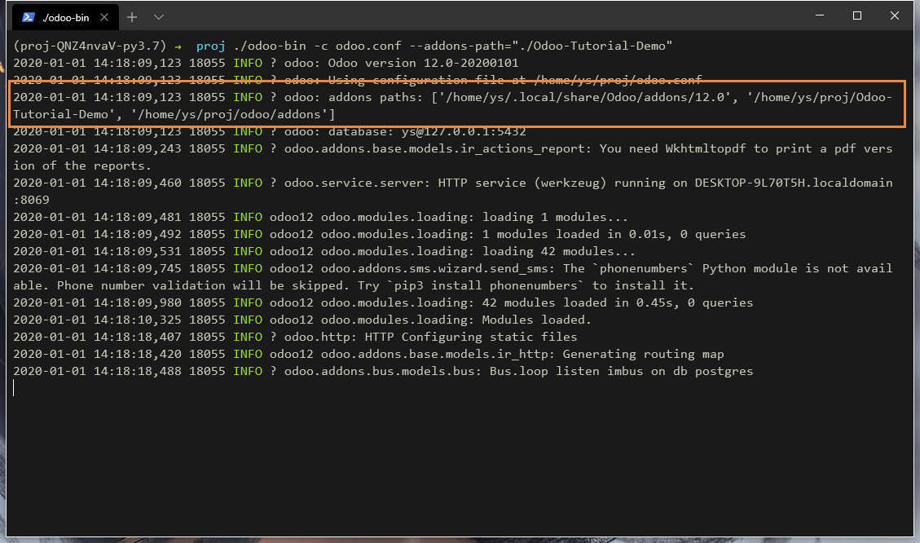Close the terminal window
This screenshot has width=920, height=543.
[x=895, y=16]
